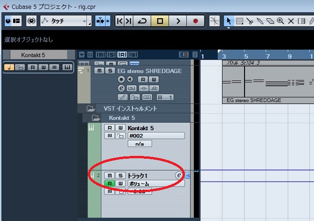Open the track list dropdown arrow
This screenshot has width=314, height=221.
point(82,55)
